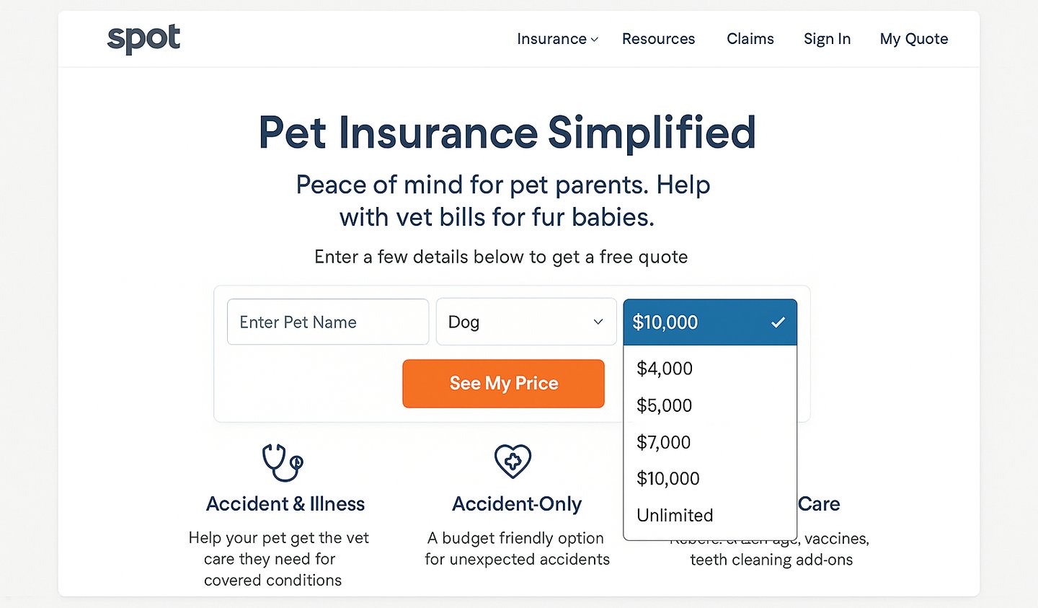Click the Accident & Illness heading
The height and width of the screenshot is (608, 1038).
coord(285,503)
